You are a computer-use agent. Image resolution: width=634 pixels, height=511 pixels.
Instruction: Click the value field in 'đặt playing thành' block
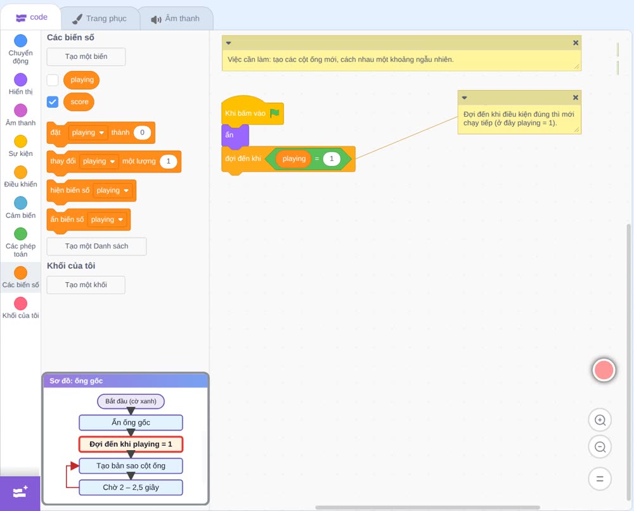point(142,133)
